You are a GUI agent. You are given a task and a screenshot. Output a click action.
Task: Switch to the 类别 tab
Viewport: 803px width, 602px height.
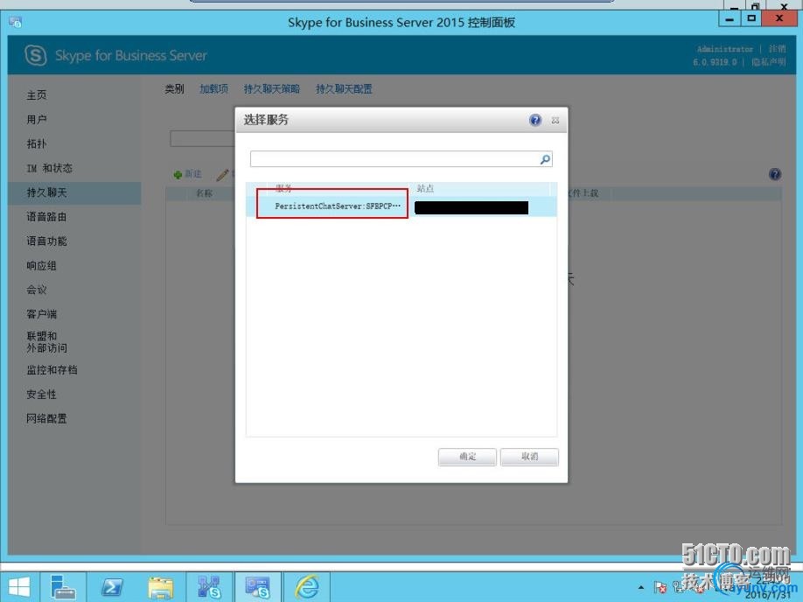[x=174, y=89]
